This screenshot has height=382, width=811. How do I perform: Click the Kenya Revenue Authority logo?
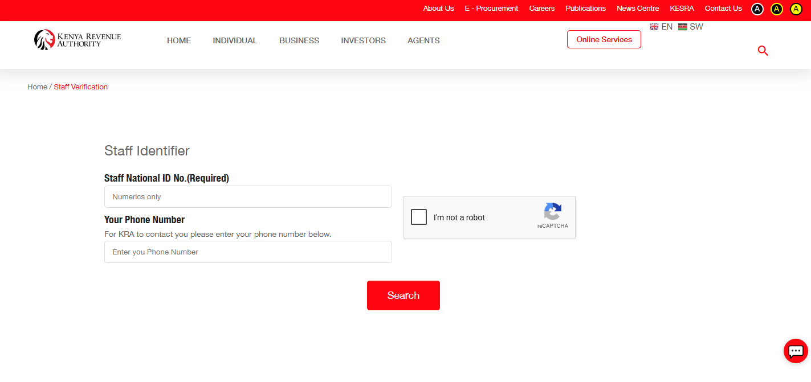tap(78, 39)
